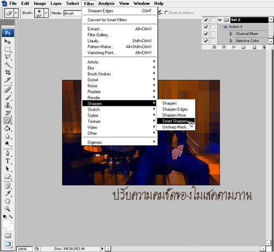Open the Layer menu
The image size is (274, 252).
[x=56, y=3]
